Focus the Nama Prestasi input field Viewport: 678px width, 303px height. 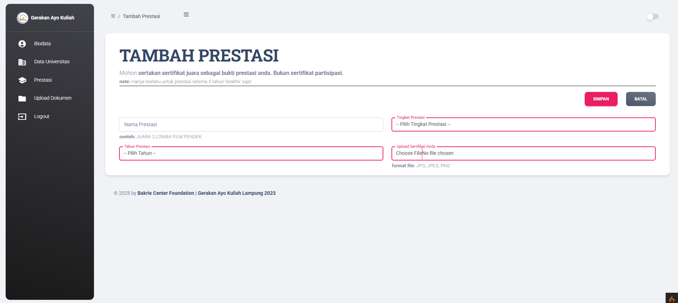pos(251,124)
